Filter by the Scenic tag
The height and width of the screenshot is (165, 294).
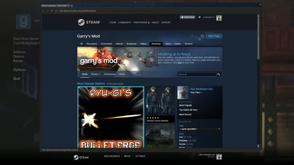coord(182,144)
